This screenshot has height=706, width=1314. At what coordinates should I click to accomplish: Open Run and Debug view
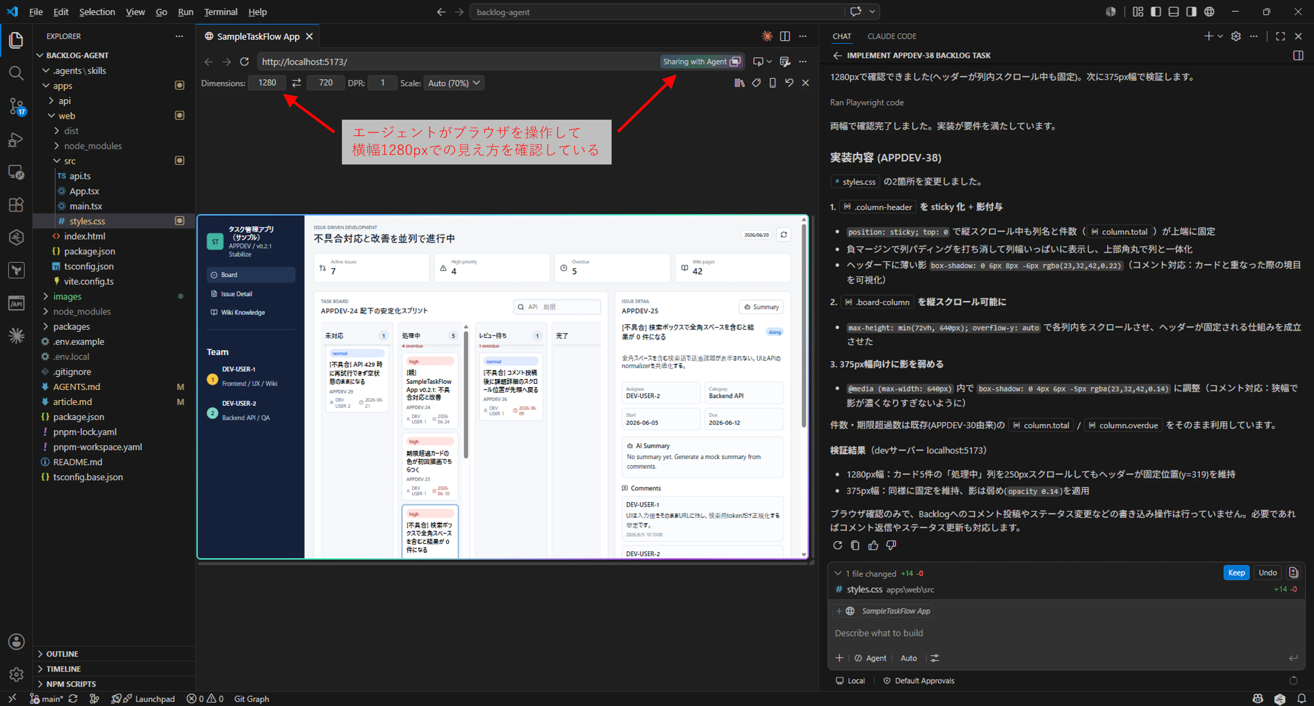pyautogui.click(x=16, y=139)
